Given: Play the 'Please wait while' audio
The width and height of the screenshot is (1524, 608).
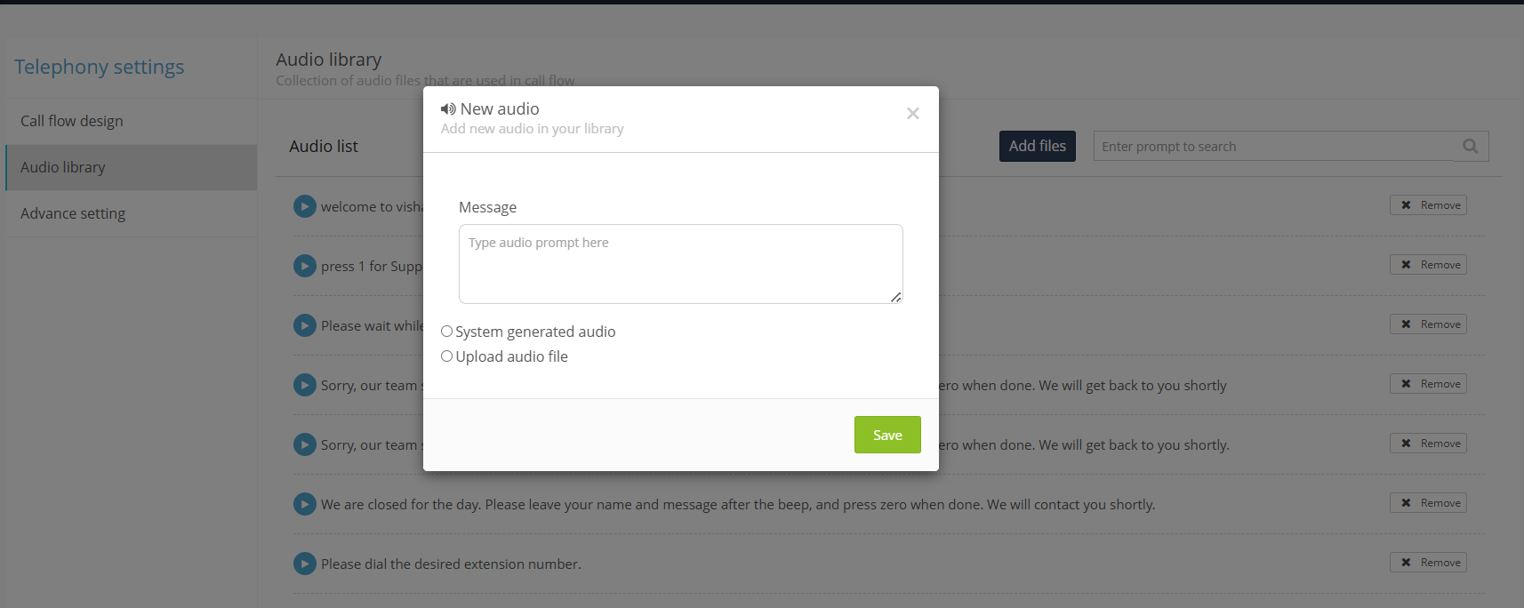Looking at the screenshot, I should pyautogui.click(x=305, y=325).
